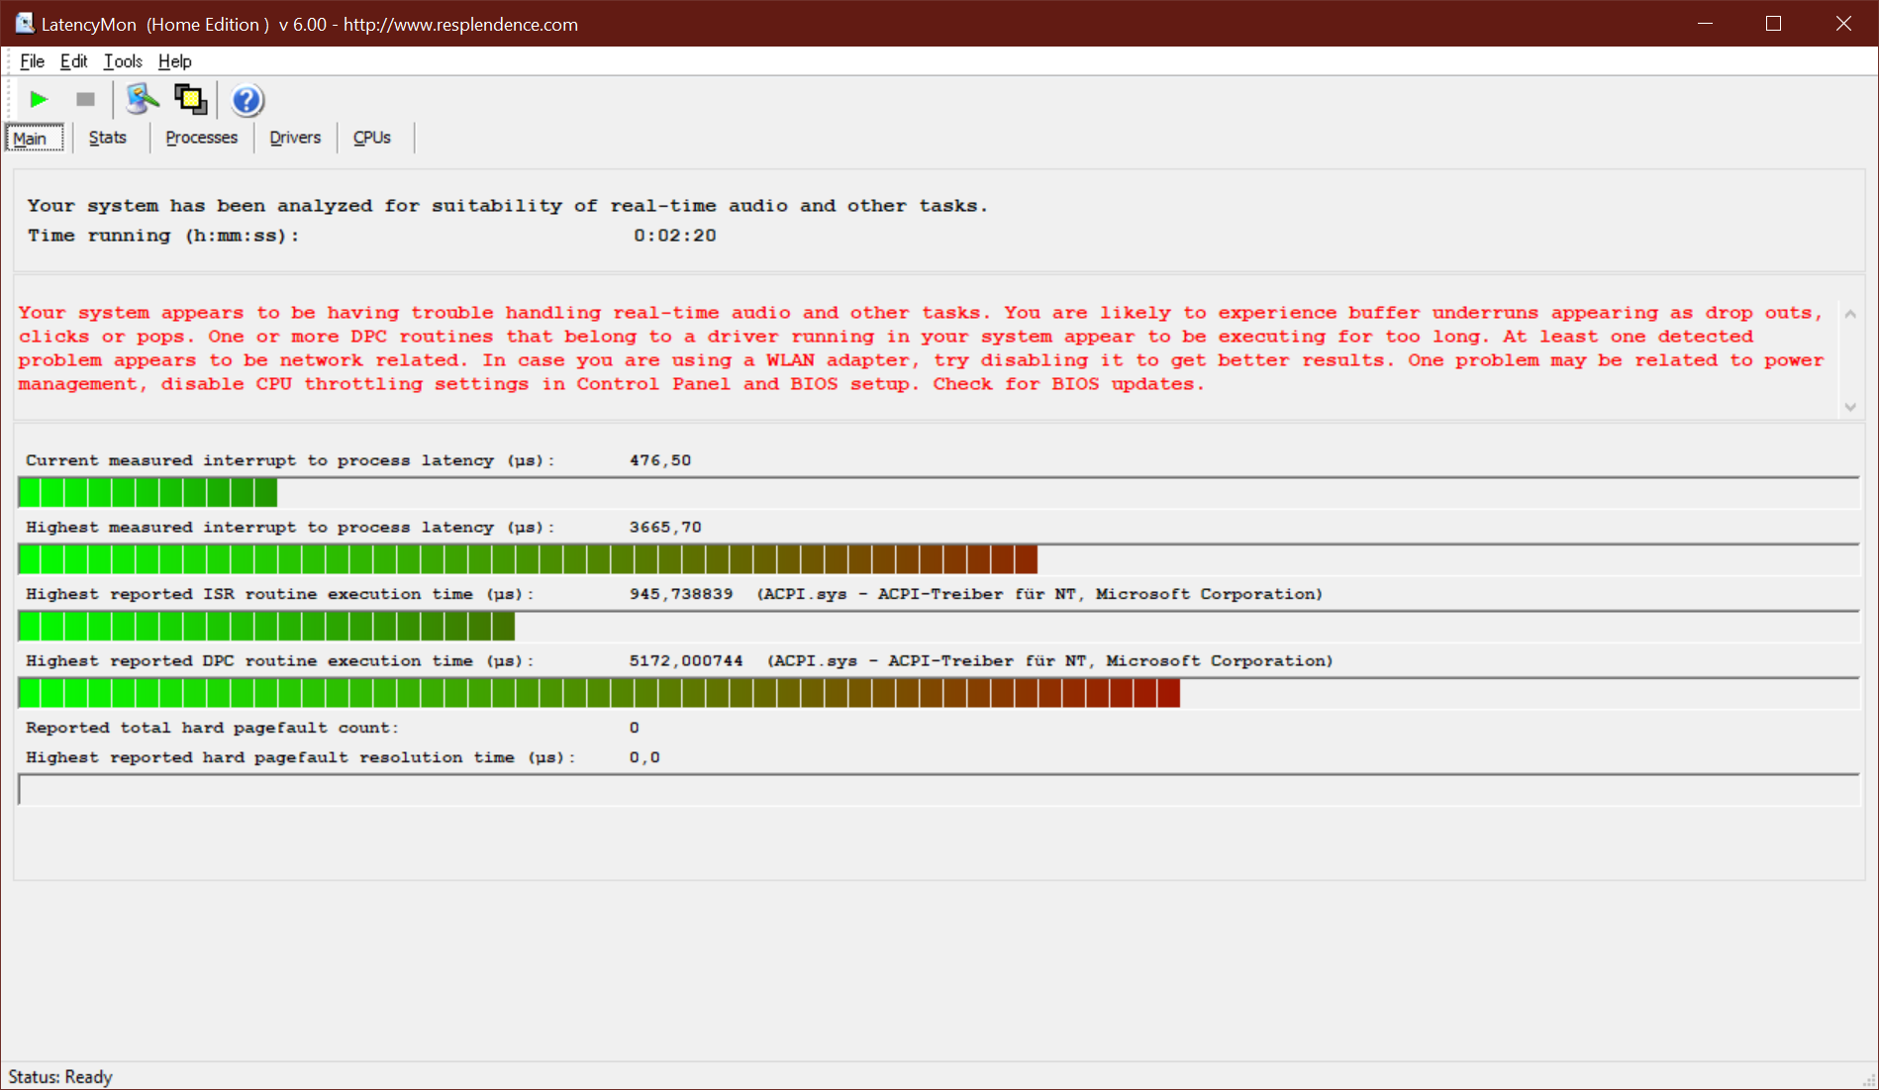
Task: Open the Help menu
Action: 174,61
